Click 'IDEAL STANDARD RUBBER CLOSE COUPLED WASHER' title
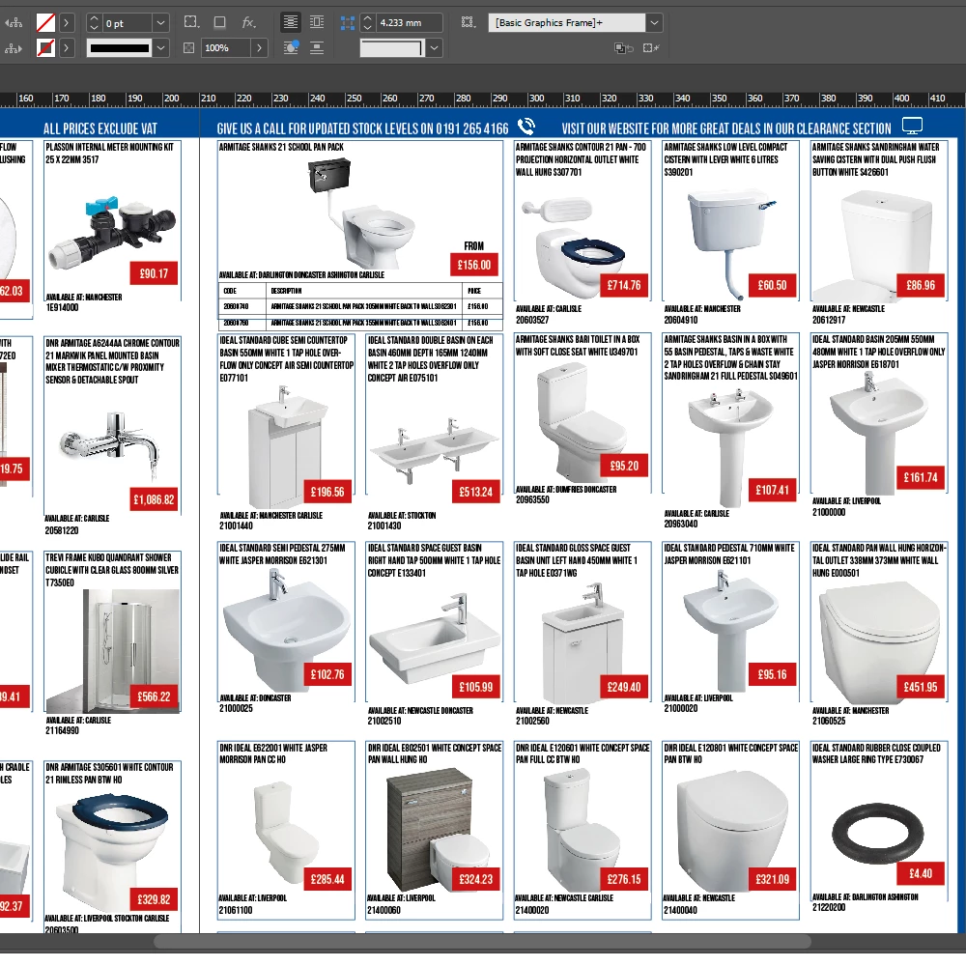The width and height of the screenshot is (966, 966). 877,753
